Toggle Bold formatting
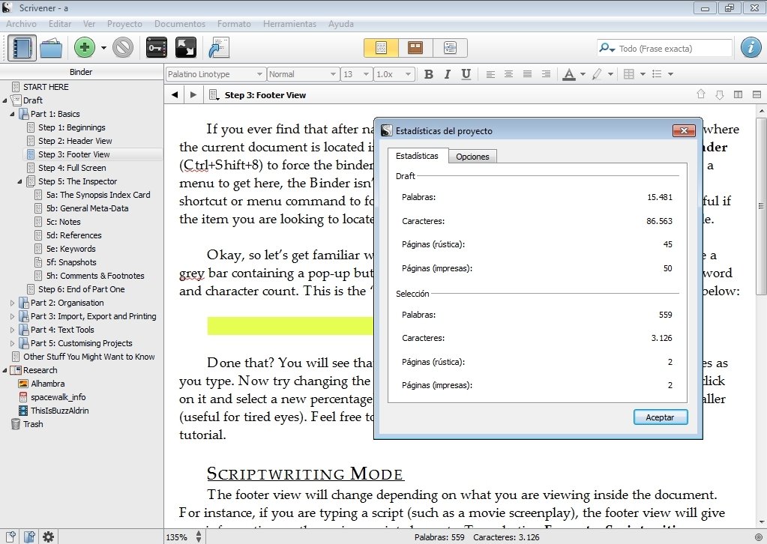This screenshot has width=767, height=544. [x=429, y=74]
